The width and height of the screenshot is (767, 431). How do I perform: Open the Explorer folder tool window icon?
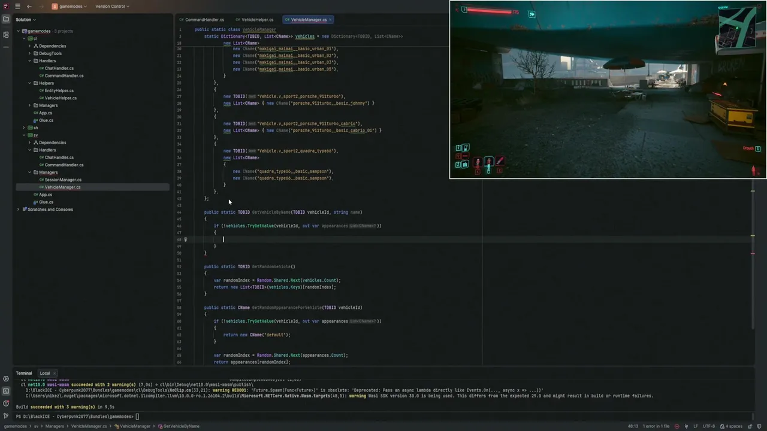[x=6, y=19]
